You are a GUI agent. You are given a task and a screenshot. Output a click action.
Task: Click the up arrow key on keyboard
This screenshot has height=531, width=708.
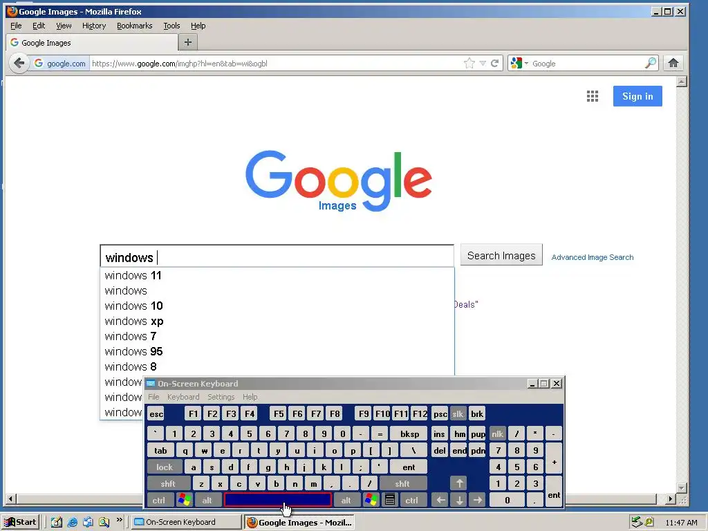tap(459, 483)
